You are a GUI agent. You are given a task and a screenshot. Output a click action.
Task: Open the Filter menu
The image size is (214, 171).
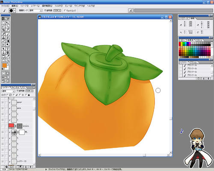[x=59, y=6]
